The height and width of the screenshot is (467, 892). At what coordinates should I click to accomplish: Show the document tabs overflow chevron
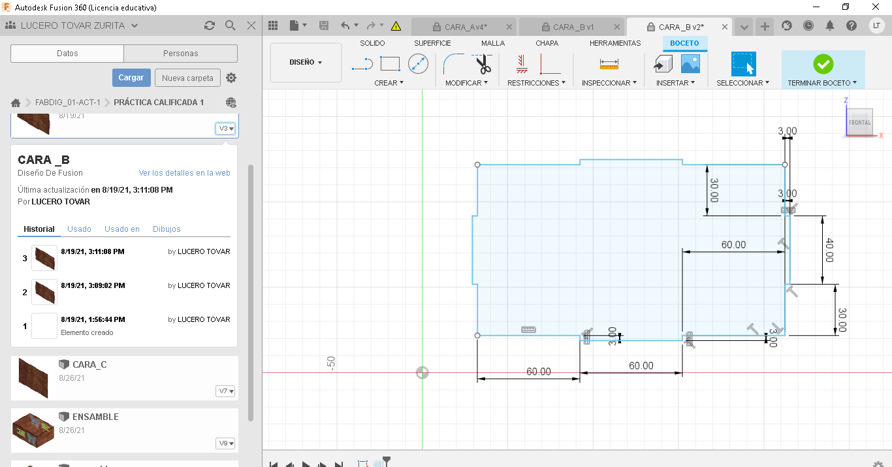[744, 27]
